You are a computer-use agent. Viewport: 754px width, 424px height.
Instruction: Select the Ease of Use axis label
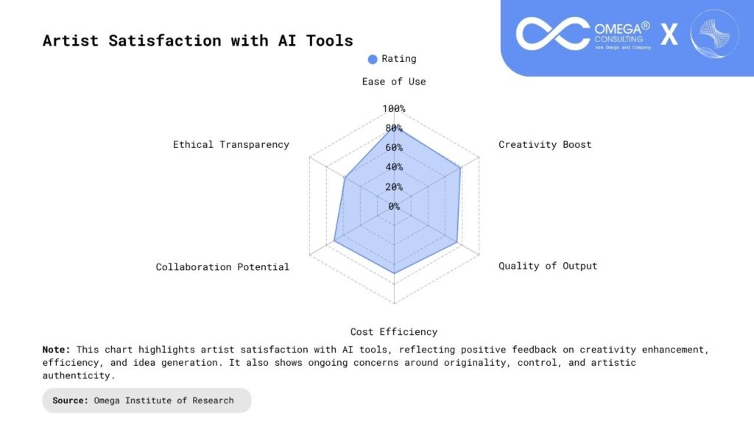[394, 82]
